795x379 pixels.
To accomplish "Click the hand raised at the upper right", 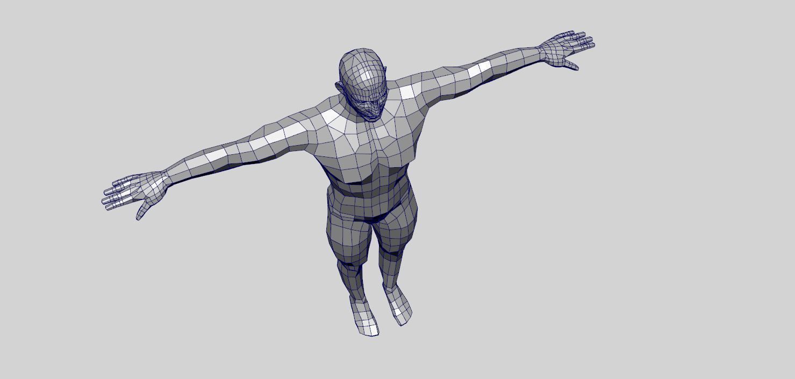I will 567,49.
